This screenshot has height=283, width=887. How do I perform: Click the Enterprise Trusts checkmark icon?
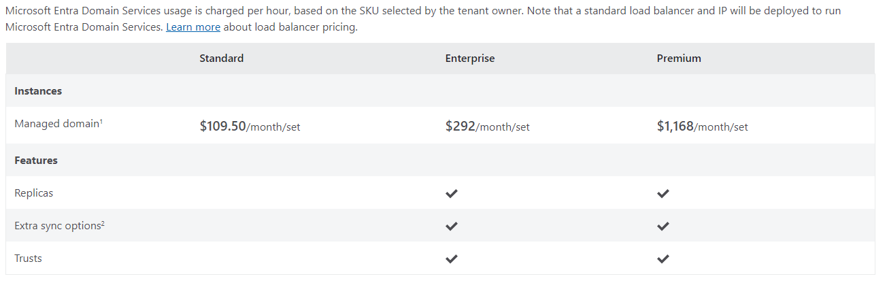tap(452, 259)
